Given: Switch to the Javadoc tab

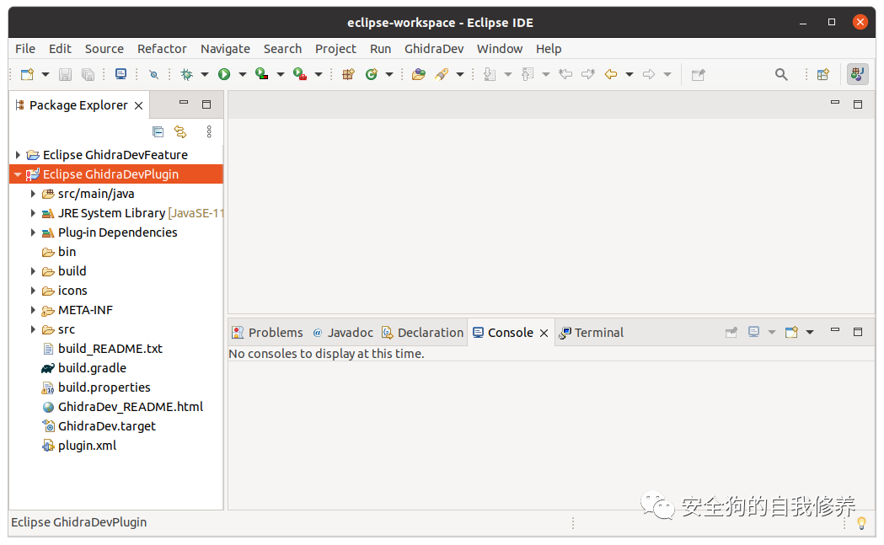Looking at the screenshot, I should click(343, 333).
